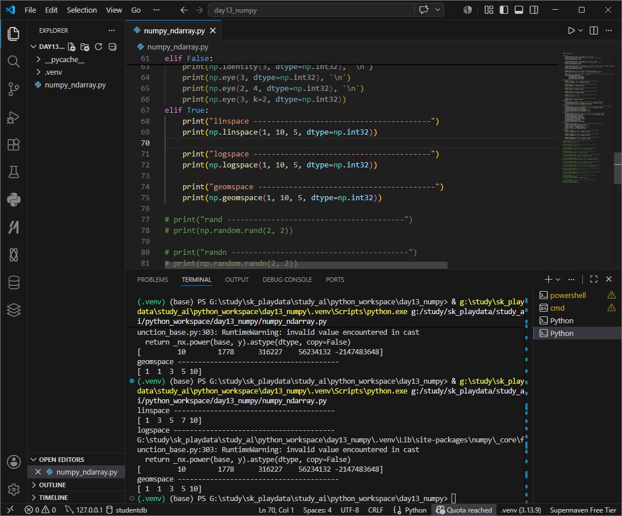Open the Accounts menu

(13, 462)
